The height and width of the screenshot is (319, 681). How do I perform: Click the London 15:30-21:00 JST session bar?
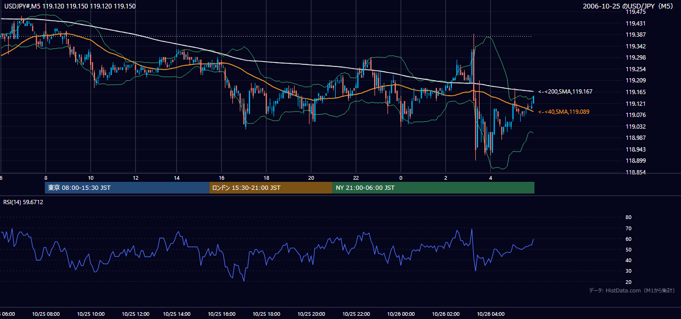click(x=271, y=188)
